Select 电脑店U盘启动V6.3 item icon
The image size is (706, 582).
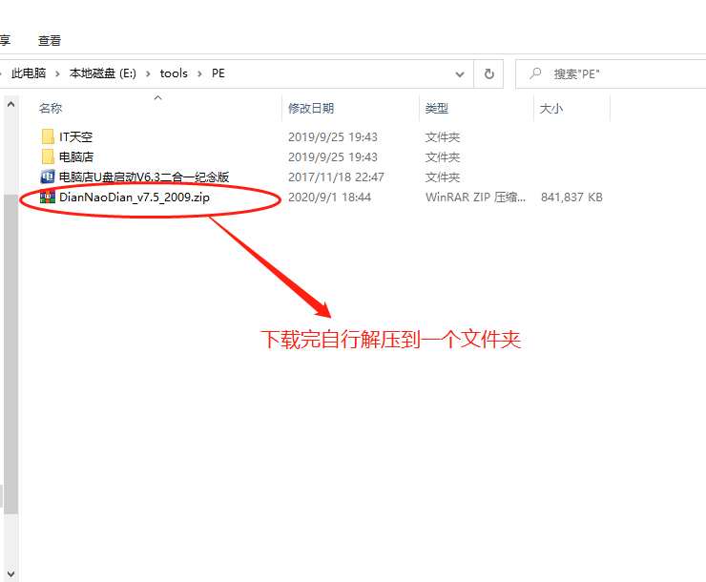[48, 177]
